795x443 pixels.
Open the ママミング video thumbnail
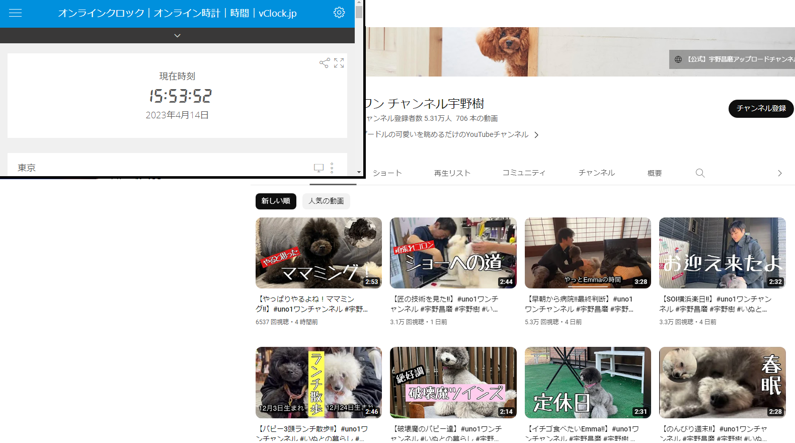coord(319,253)
